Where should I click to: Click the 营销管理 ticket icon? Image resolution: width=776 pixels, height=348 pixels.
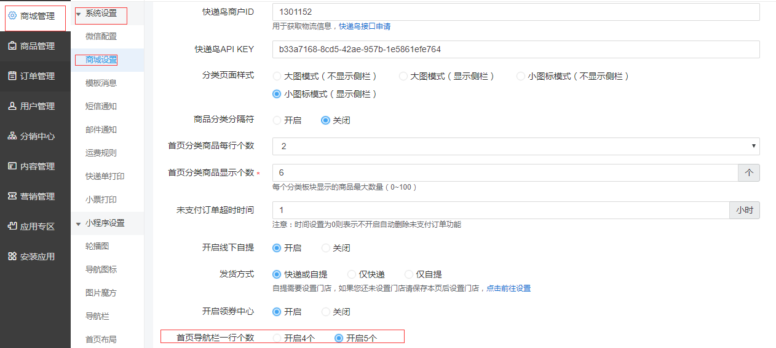point(12,196)
